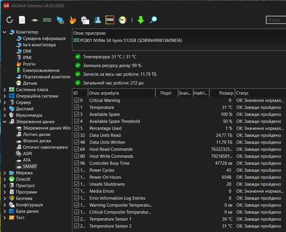
Task: Click the AIDA64 title bar app icon
Action: (x=6, y=6)
